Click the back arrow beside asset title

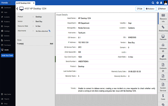coord(17,9)
